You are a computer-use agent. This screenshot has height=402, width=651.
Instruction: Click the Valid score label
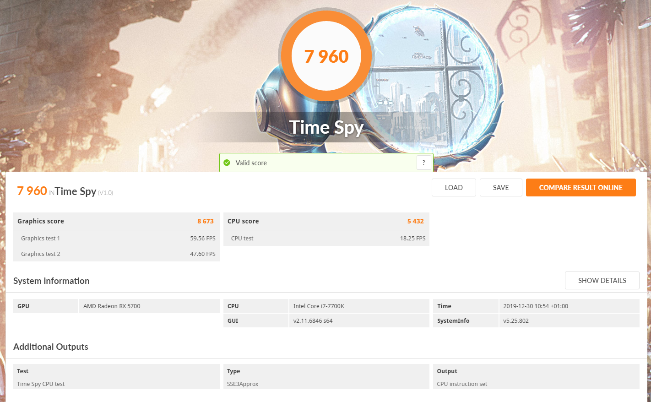pos(251,163)
